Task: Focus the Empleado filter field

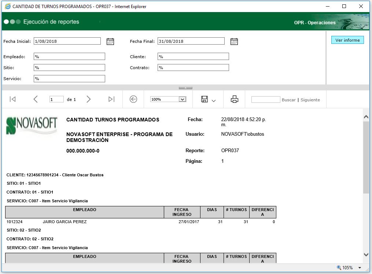Action: pyautogui.click(x=69, y=57)
